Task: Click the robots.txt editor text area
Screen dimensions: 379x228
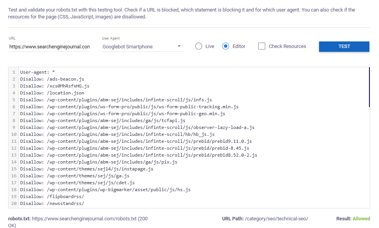Action: coord(192,134)
